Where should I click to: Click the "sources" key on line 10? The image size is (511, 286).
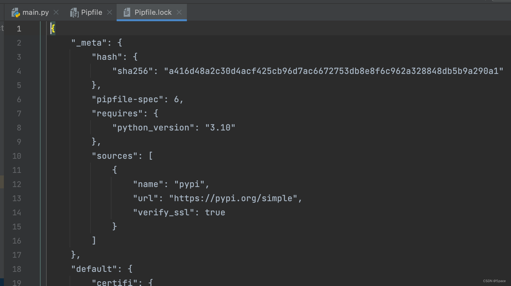(x=115, y=156)
